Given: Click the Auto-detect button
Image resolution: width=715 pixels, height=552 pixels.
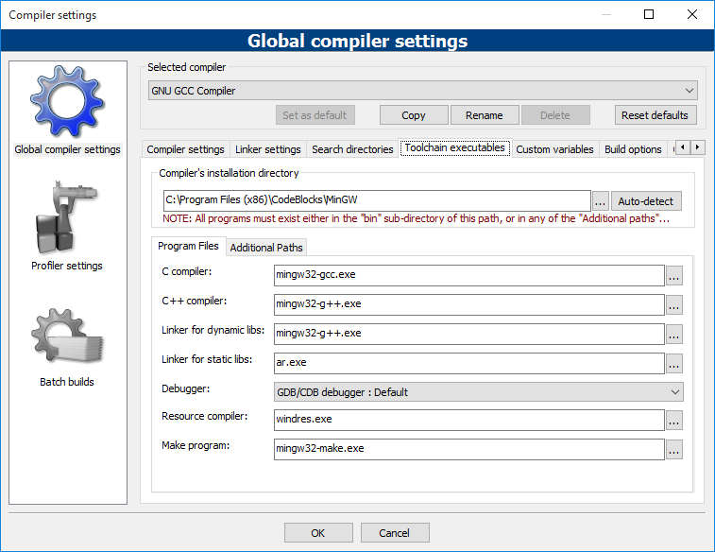Looking at the screenshot, I should pos(647,201).
